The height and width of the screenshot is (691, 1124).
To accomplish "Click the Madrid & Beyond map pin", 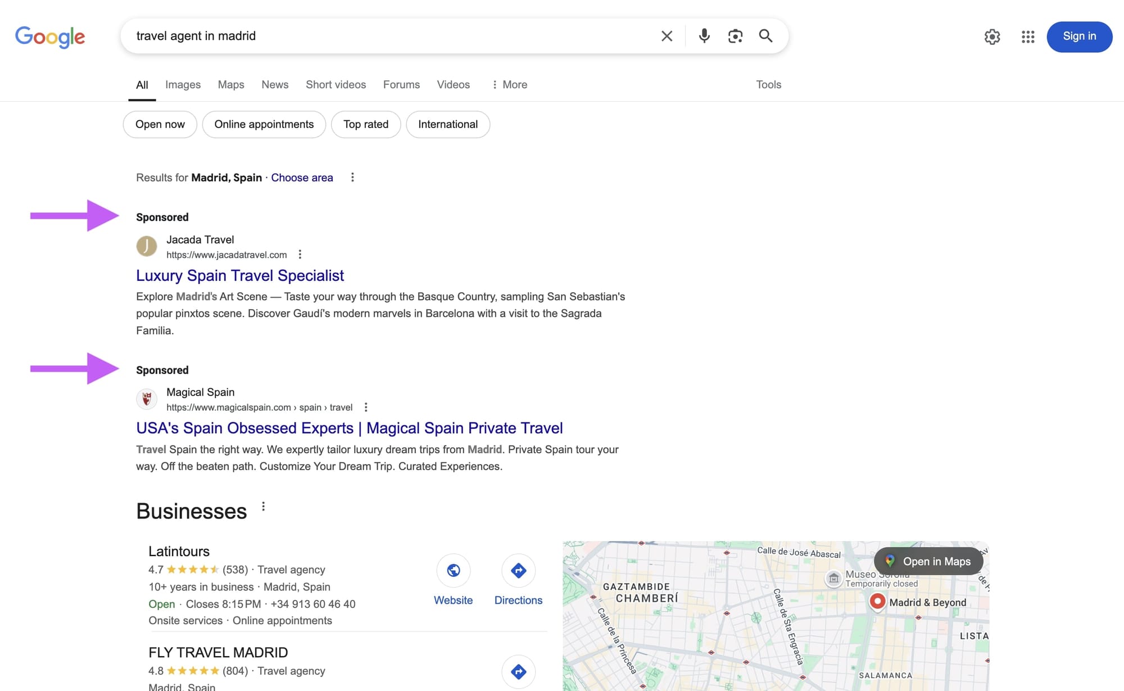I will pyautogui.click(x=878, y=602).
